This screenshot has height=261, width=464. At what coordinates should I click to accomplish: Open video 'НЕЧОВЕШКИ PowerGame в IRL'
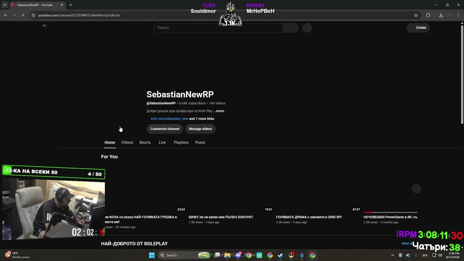tap(390, 217)
